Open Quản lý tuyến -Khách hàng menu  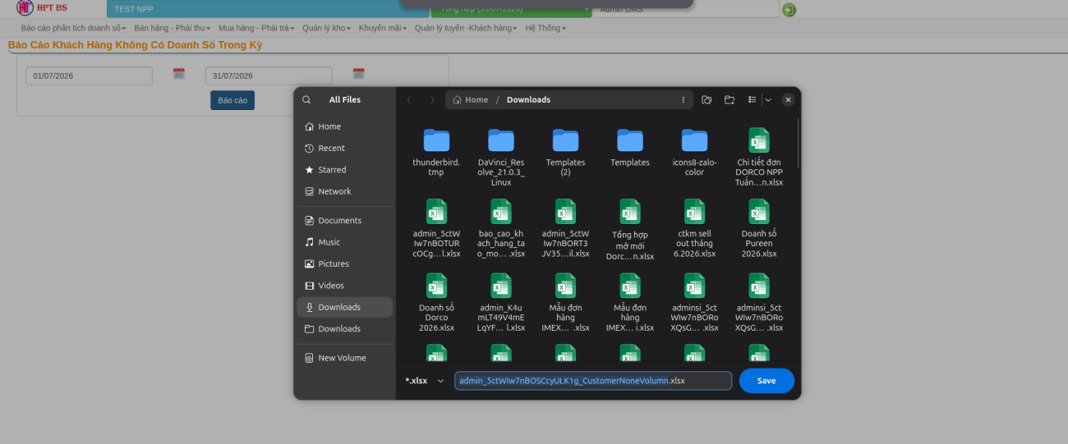click(x=466, y=28)
